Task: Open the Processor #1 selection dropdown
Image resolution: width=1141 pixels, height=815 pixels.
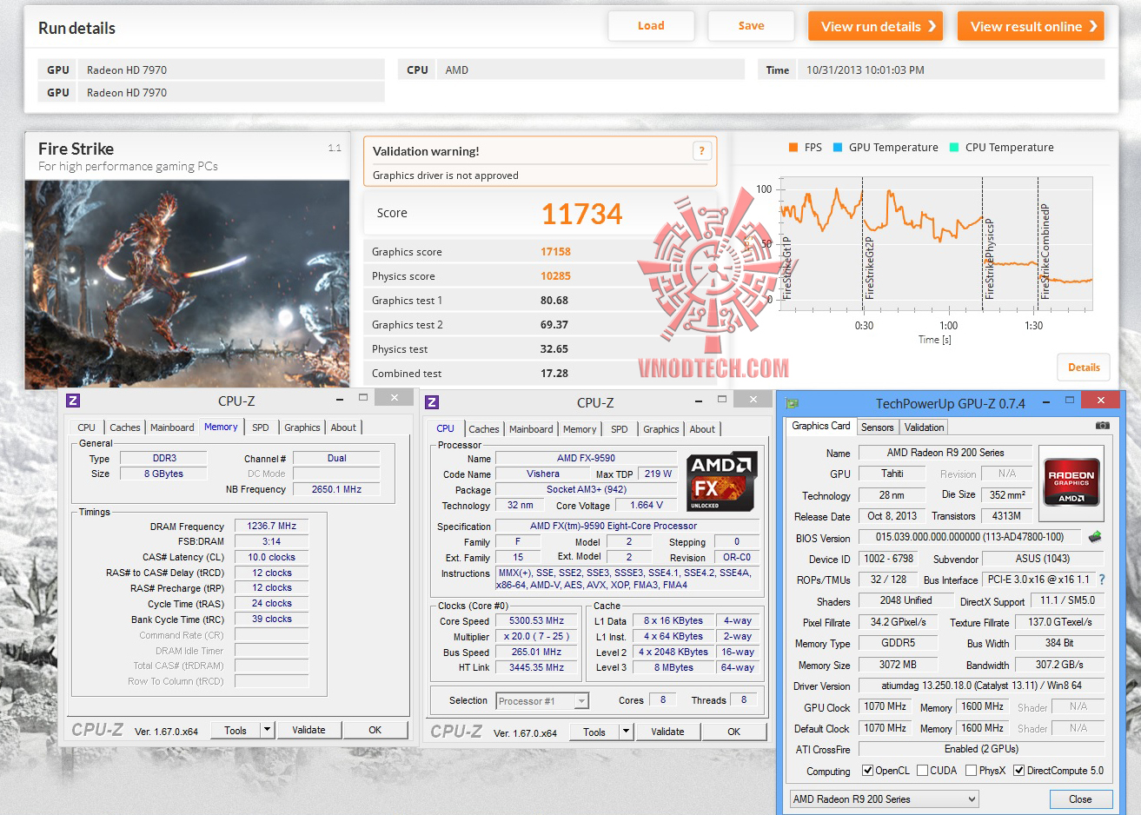Action: click(581, 701)
